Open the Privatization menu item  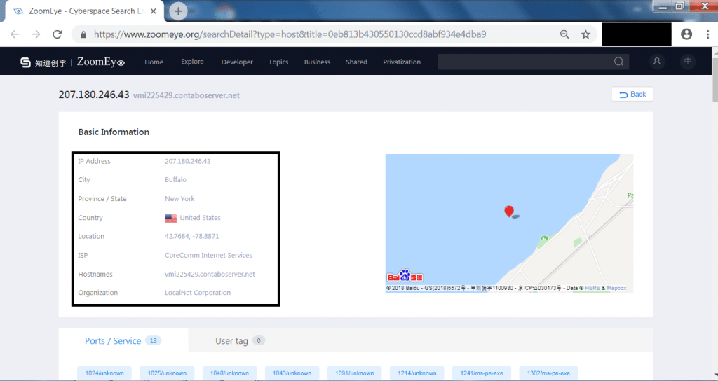point(402,62)
